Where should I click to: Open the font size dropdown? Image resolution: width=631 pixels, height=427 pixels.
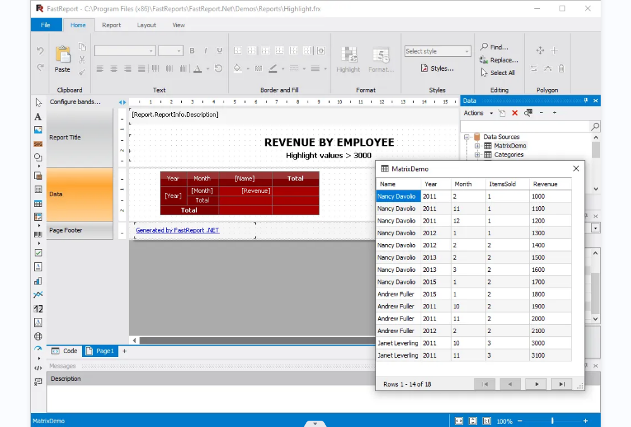pyautogui.click(x=179, y=51)
